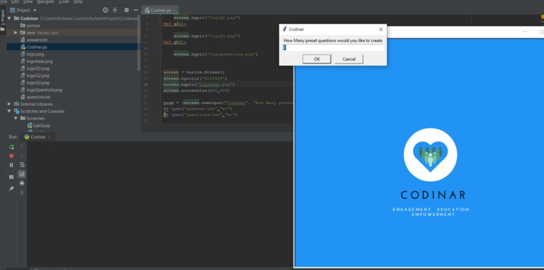Click the down stack trace arrow
544x270 pixels.
22,155
